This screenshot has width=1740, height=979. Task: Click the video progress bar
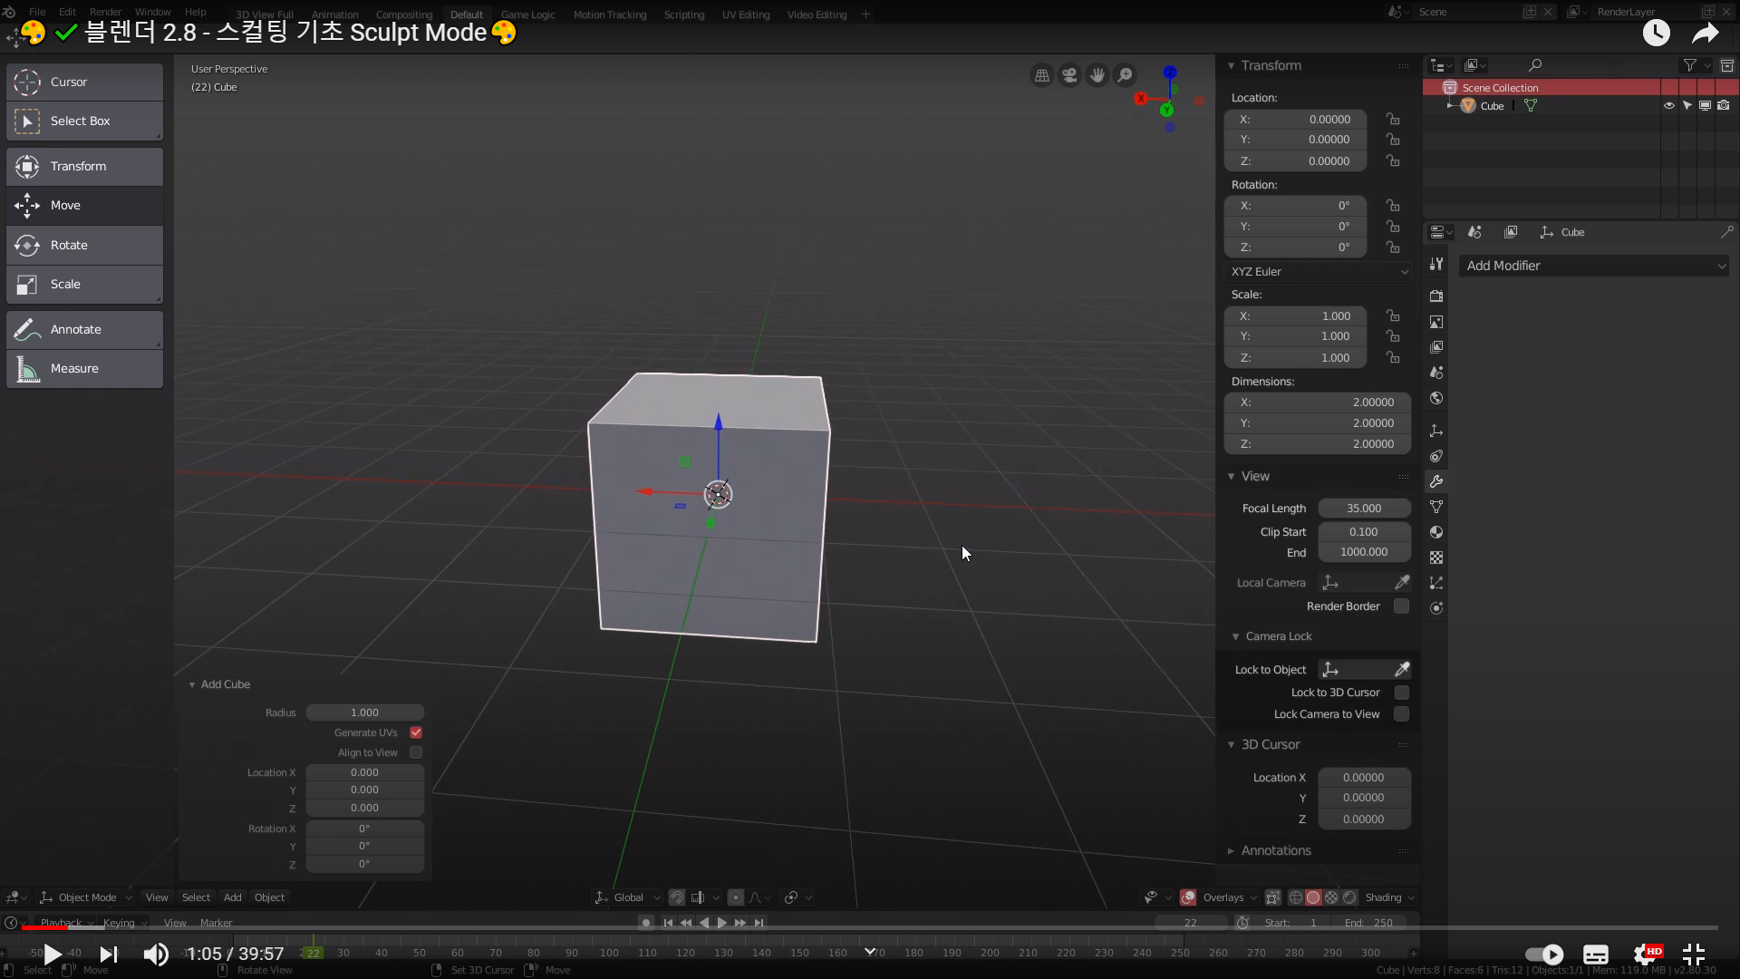tap(870, 927)
